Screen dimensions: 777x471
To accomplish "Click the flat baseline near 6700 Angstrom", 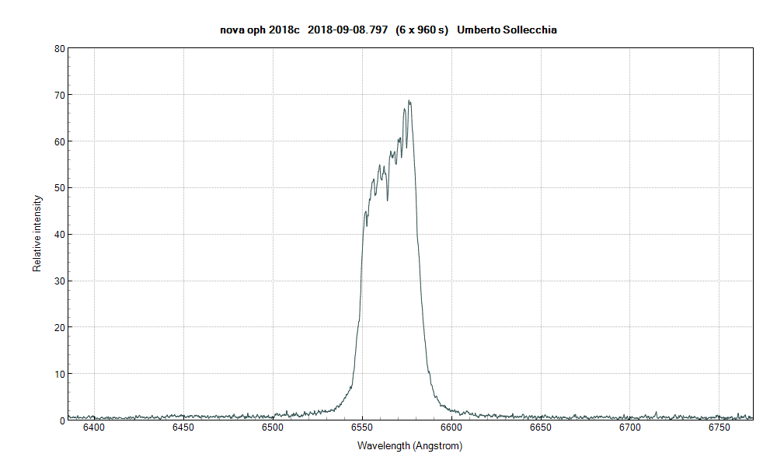I will coord(630,415).
